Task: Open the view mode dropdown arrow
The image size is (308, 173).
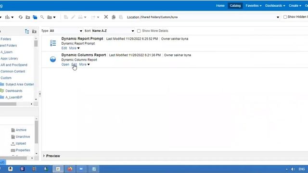Action: [54, 17]
